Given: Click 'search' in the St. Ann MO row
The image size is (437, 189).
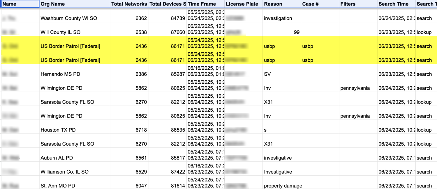Looking at the screenshot, I should pyautogui.click(x=424, y=186).
